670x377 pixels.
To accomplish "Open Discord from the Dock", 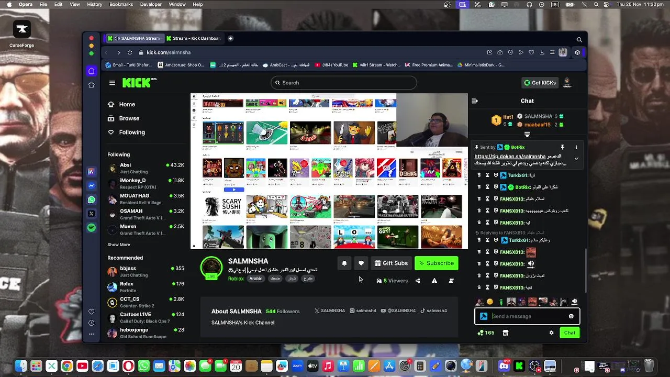I will [504, 366].
